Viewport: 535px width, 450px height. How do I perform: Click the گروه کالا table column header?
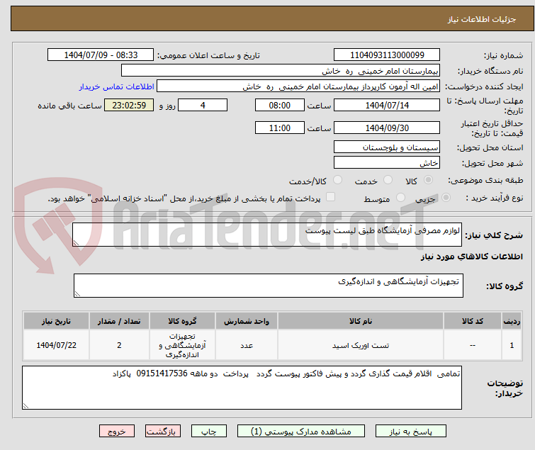pos(182,321)
